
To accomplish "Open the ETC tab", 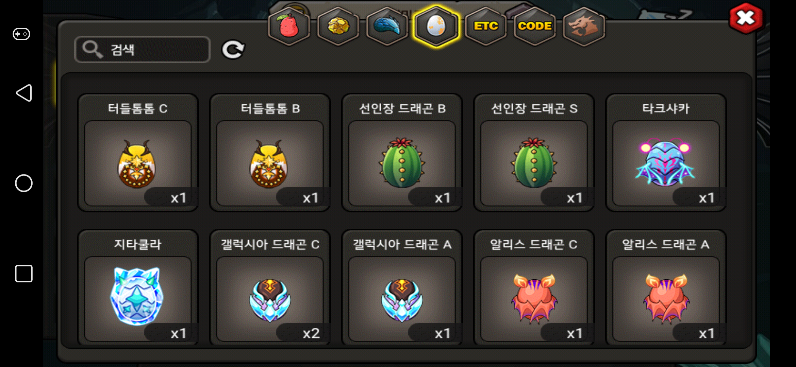I will point(485,26).
